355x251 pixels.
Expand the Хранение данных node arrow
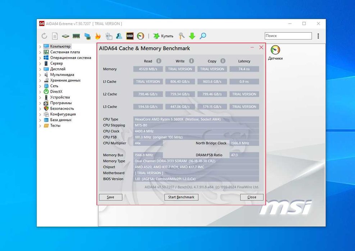coord(40,80)
